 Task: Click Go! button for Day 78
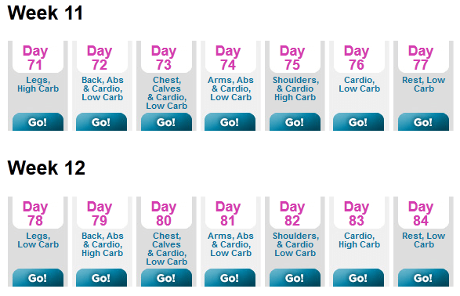[38, 278]
